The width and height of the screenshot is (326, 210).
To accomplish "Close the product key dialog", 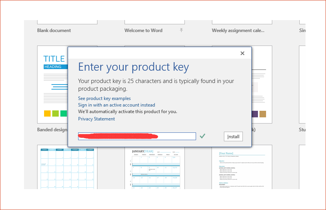I will click(242, 53).
